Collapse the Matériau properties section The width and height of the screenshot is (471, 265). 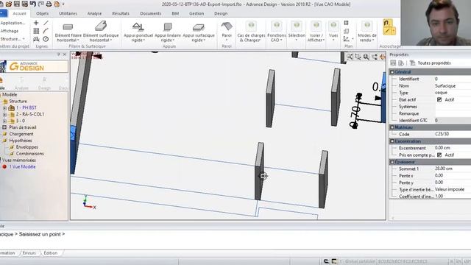(392, 127)
